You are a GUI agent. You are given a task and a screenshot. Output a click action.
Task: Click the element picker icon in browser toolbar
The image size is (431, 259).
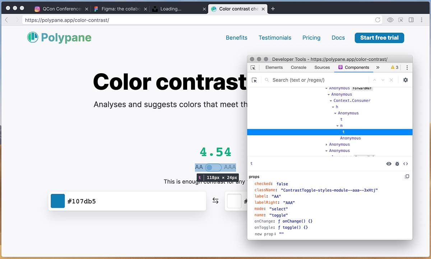[x=401, y=20]
